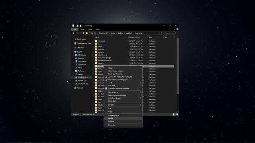Choose Rename in the context menu
Screen dimensions: 255x143
coord(123,121)
